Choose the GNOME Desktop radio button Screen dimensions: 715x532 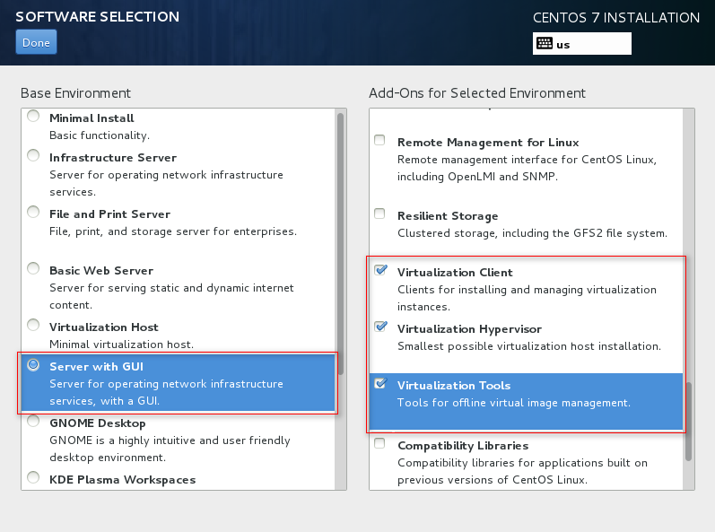pyautogui.click(x=33, y=422)
